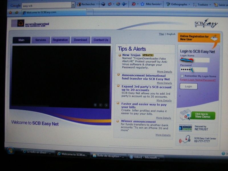Image resolution: width=228 pixels, height=171 pixels.
Task: Click Announcement international fund transfer heading
Action: [146, 77]
